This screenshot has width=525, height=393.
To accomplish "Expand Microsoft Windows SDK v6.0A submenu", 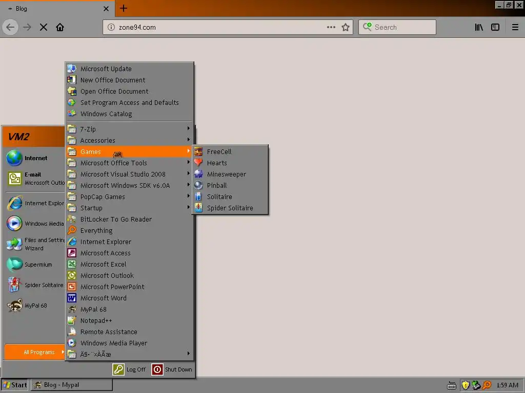I will coord(129,185).
